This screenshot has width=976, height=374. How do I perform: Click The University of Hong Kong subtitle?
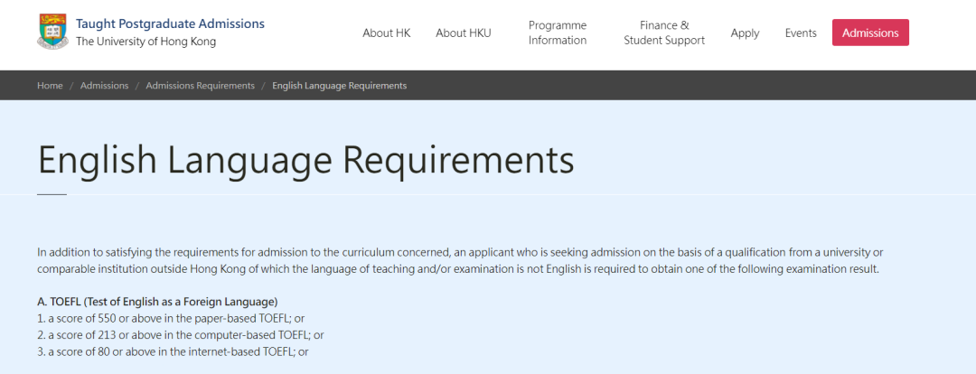click(145, 42)
